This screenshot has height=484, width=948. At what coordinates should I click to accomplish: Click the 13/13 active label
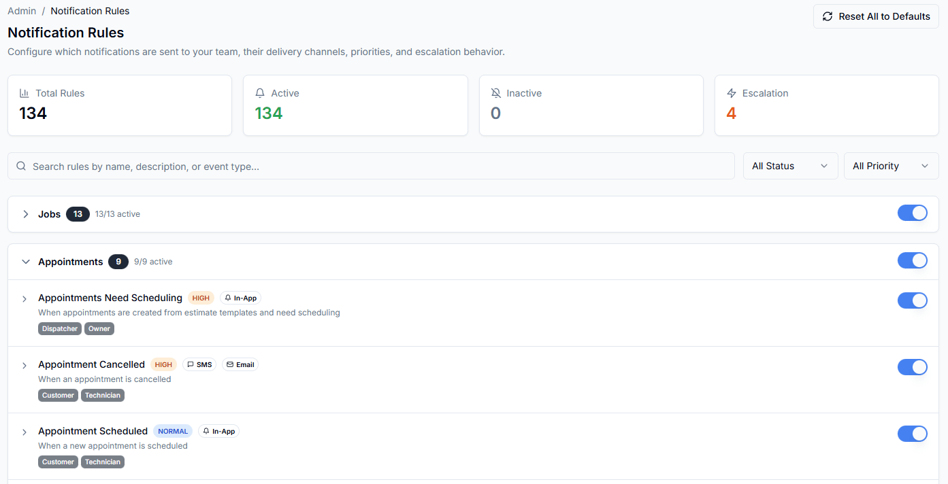(x=118, y=214)
